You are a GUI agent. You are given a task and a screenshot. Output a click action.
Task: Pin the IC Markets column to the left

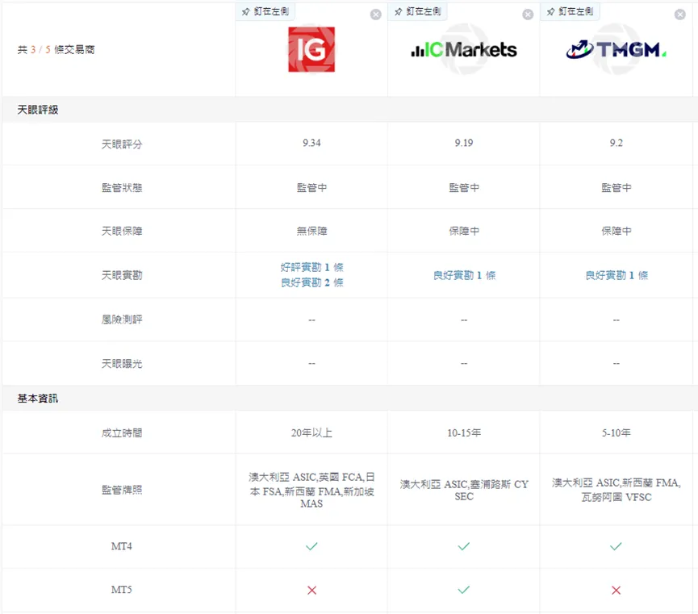417,11
